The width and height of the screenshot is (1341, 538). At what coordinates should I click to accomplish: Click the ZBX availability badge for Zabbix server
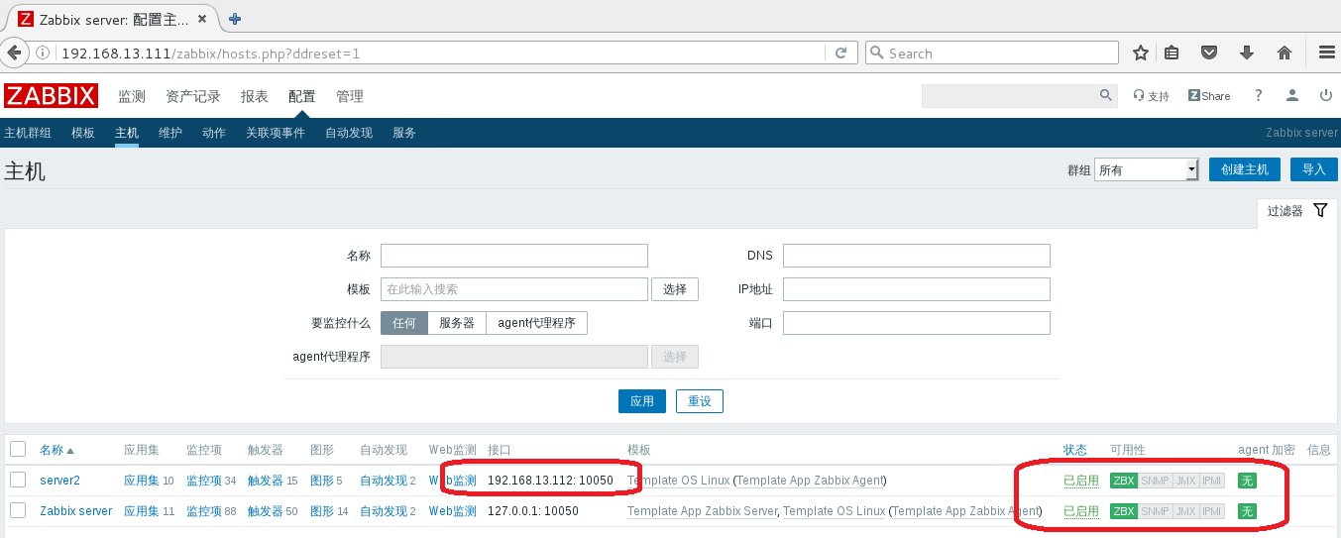coord(1124,511)
